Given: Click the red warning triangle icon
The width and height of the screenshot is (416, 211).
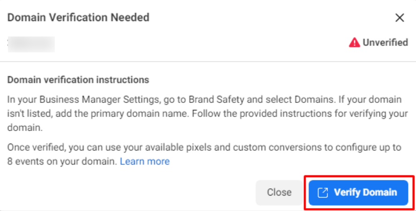Looking at the screenshot, I should (x=354, y=43).
